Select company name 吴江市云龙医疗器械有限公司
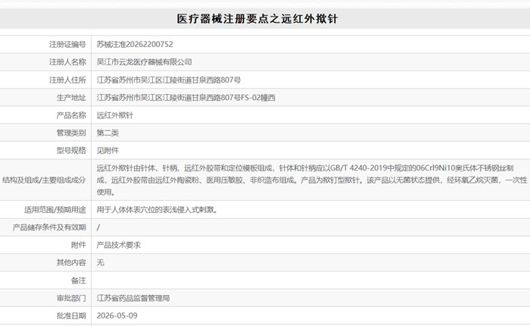530x326 pixels. 145,62
